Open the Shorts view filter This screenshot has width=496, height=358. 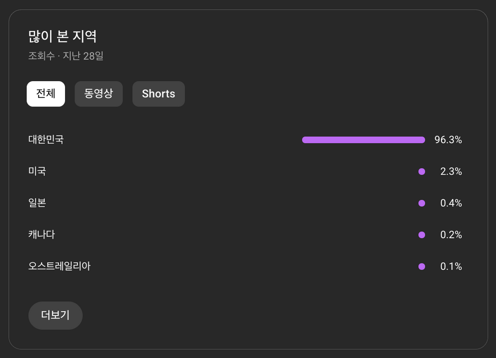158,94
